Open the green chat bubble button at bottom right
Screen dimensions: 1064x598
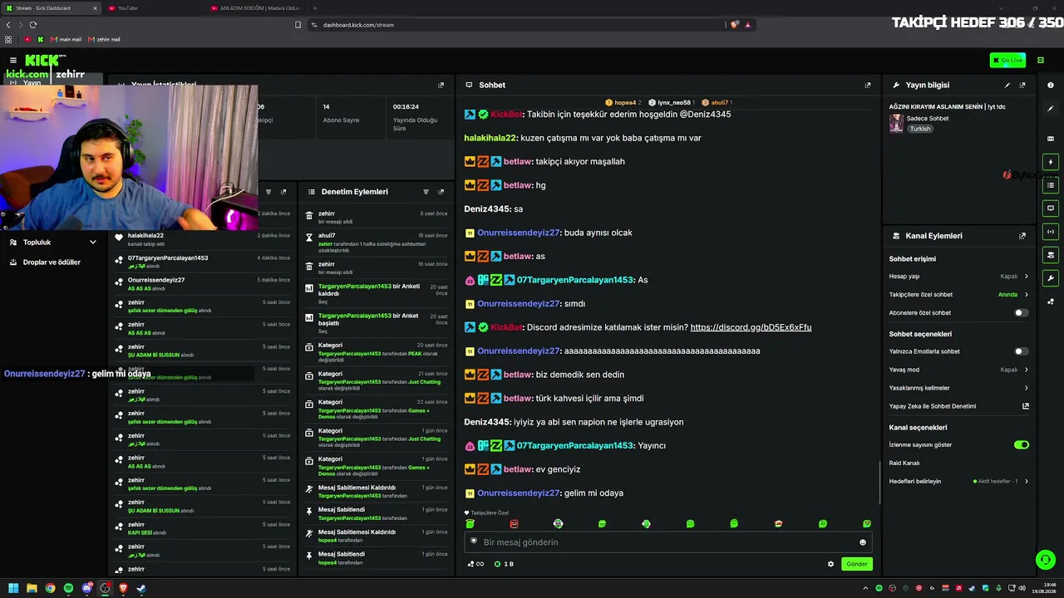click(1046, 560)
